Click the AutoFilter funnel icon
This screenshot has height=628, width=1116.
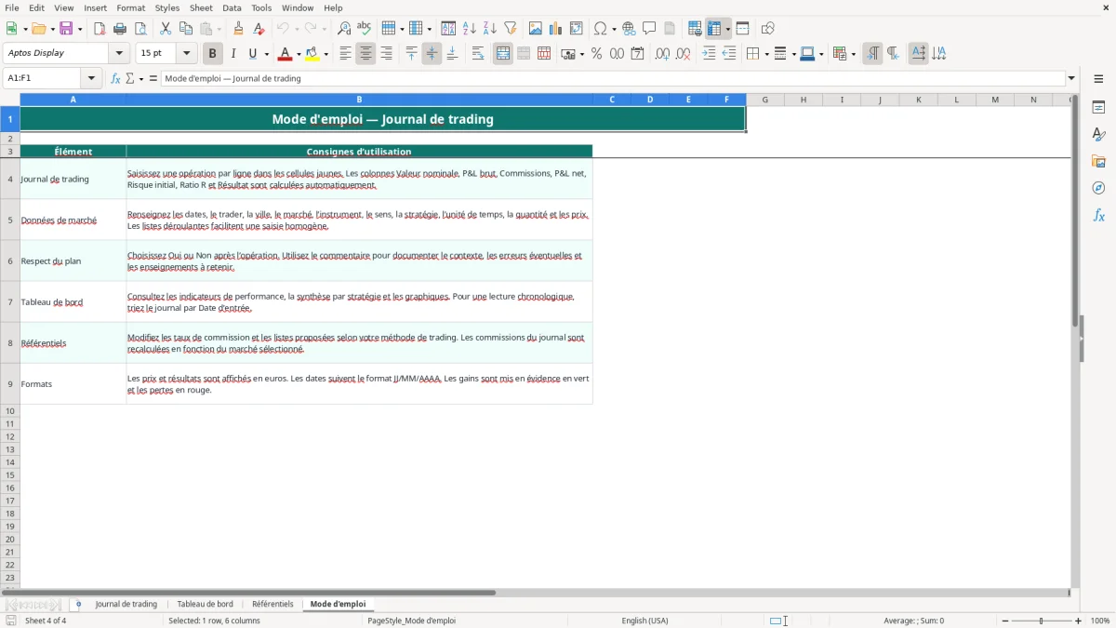tap(511, 29)
